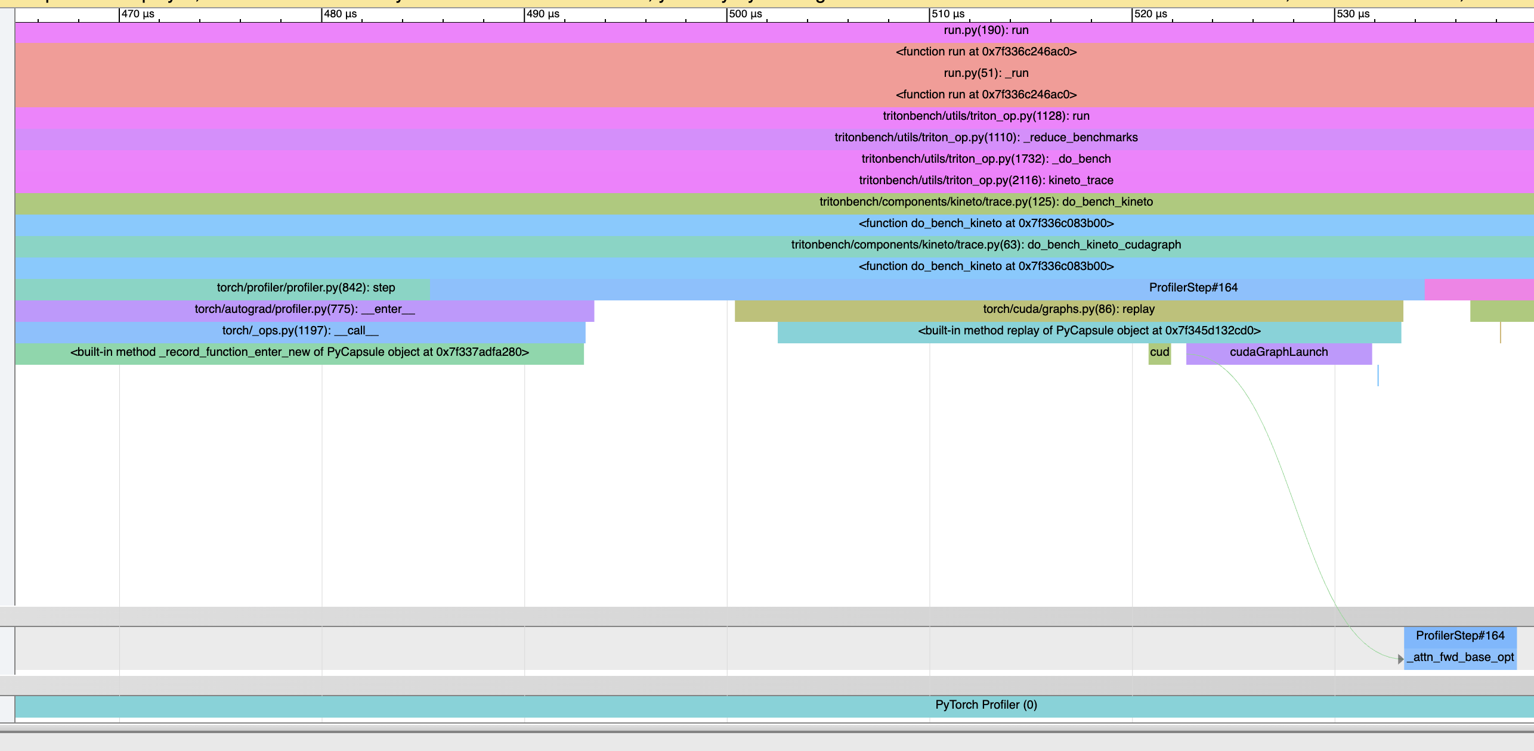This screenshot has width=1534, height=751.
Task: Select torch/profiler/profiler.py(842): step slice
Action: tap(305, 288)
